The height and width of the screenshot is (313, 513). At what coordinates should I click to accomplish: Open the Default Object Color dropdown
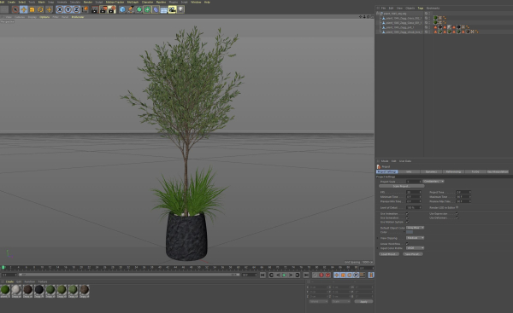tap(416, 228)
